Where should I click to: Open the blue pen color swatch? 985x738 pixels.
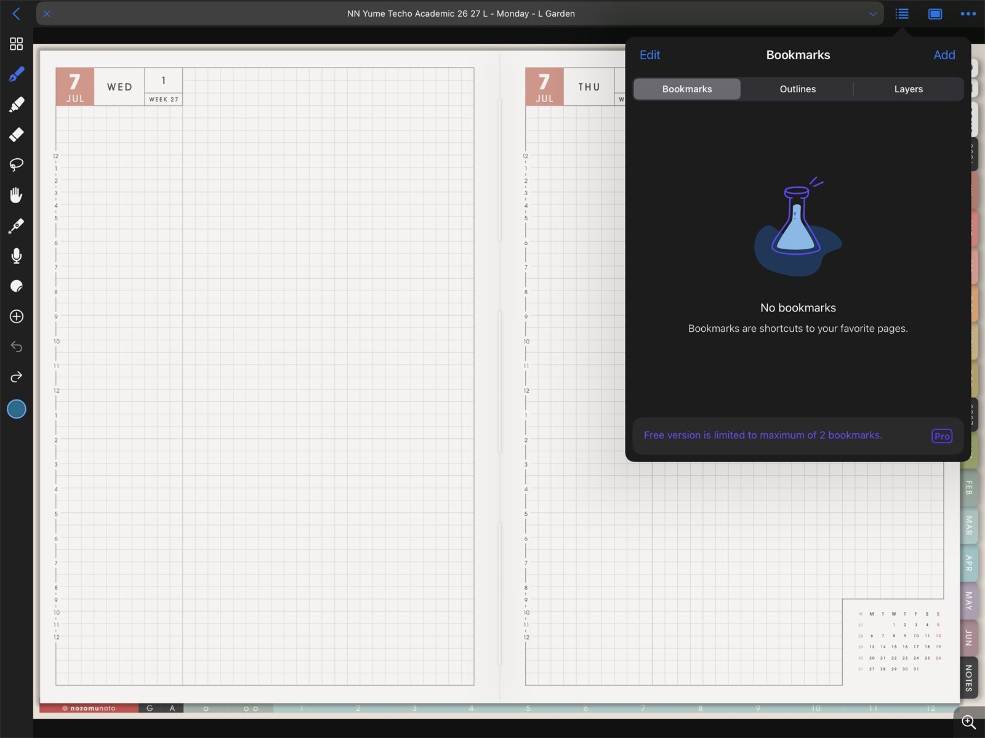click(17, 409)
